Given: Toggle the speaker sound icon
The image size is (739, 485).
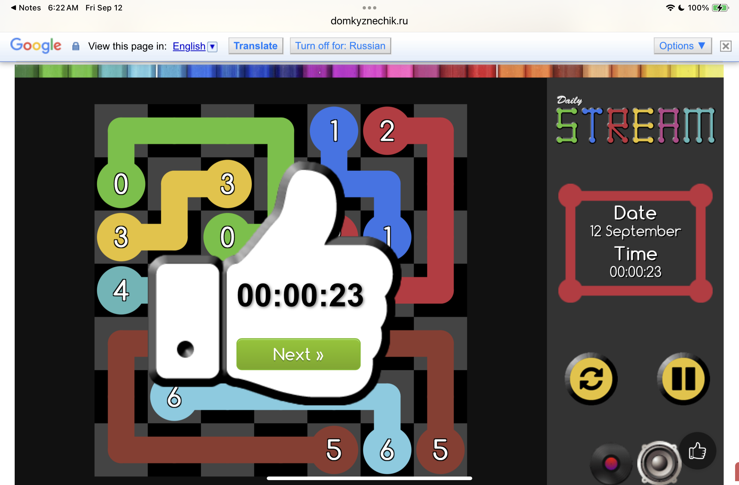Looking at the screenshot, I should [659, 462].
